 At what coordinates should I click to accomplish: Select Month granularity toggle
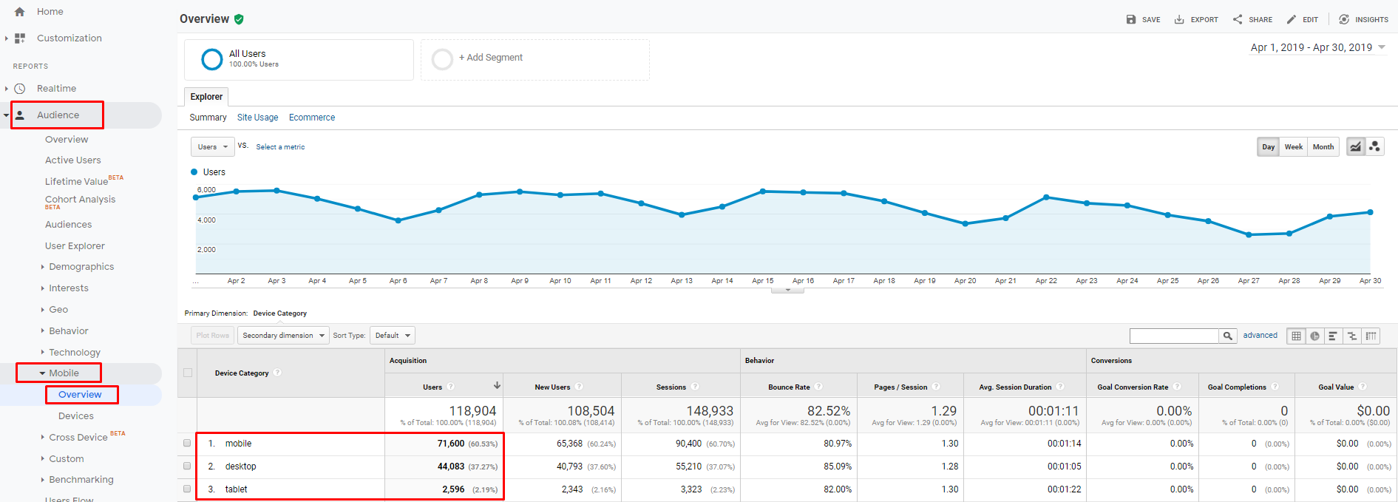coord(1323,146)
